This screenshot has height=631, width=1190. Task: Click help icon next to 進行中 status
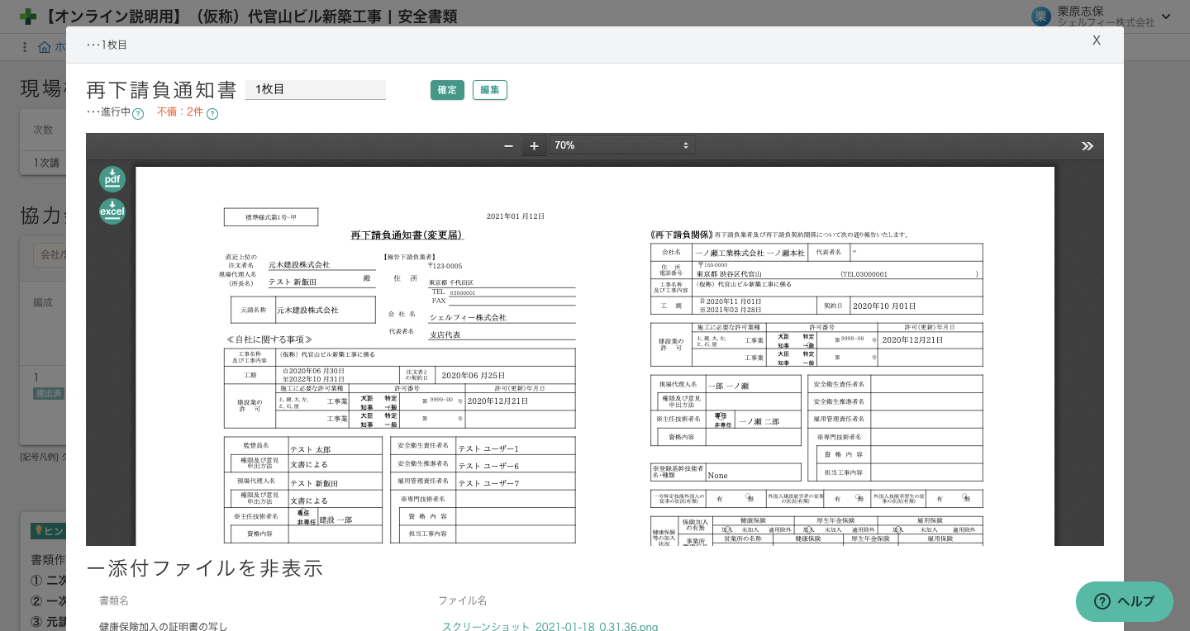138,114
